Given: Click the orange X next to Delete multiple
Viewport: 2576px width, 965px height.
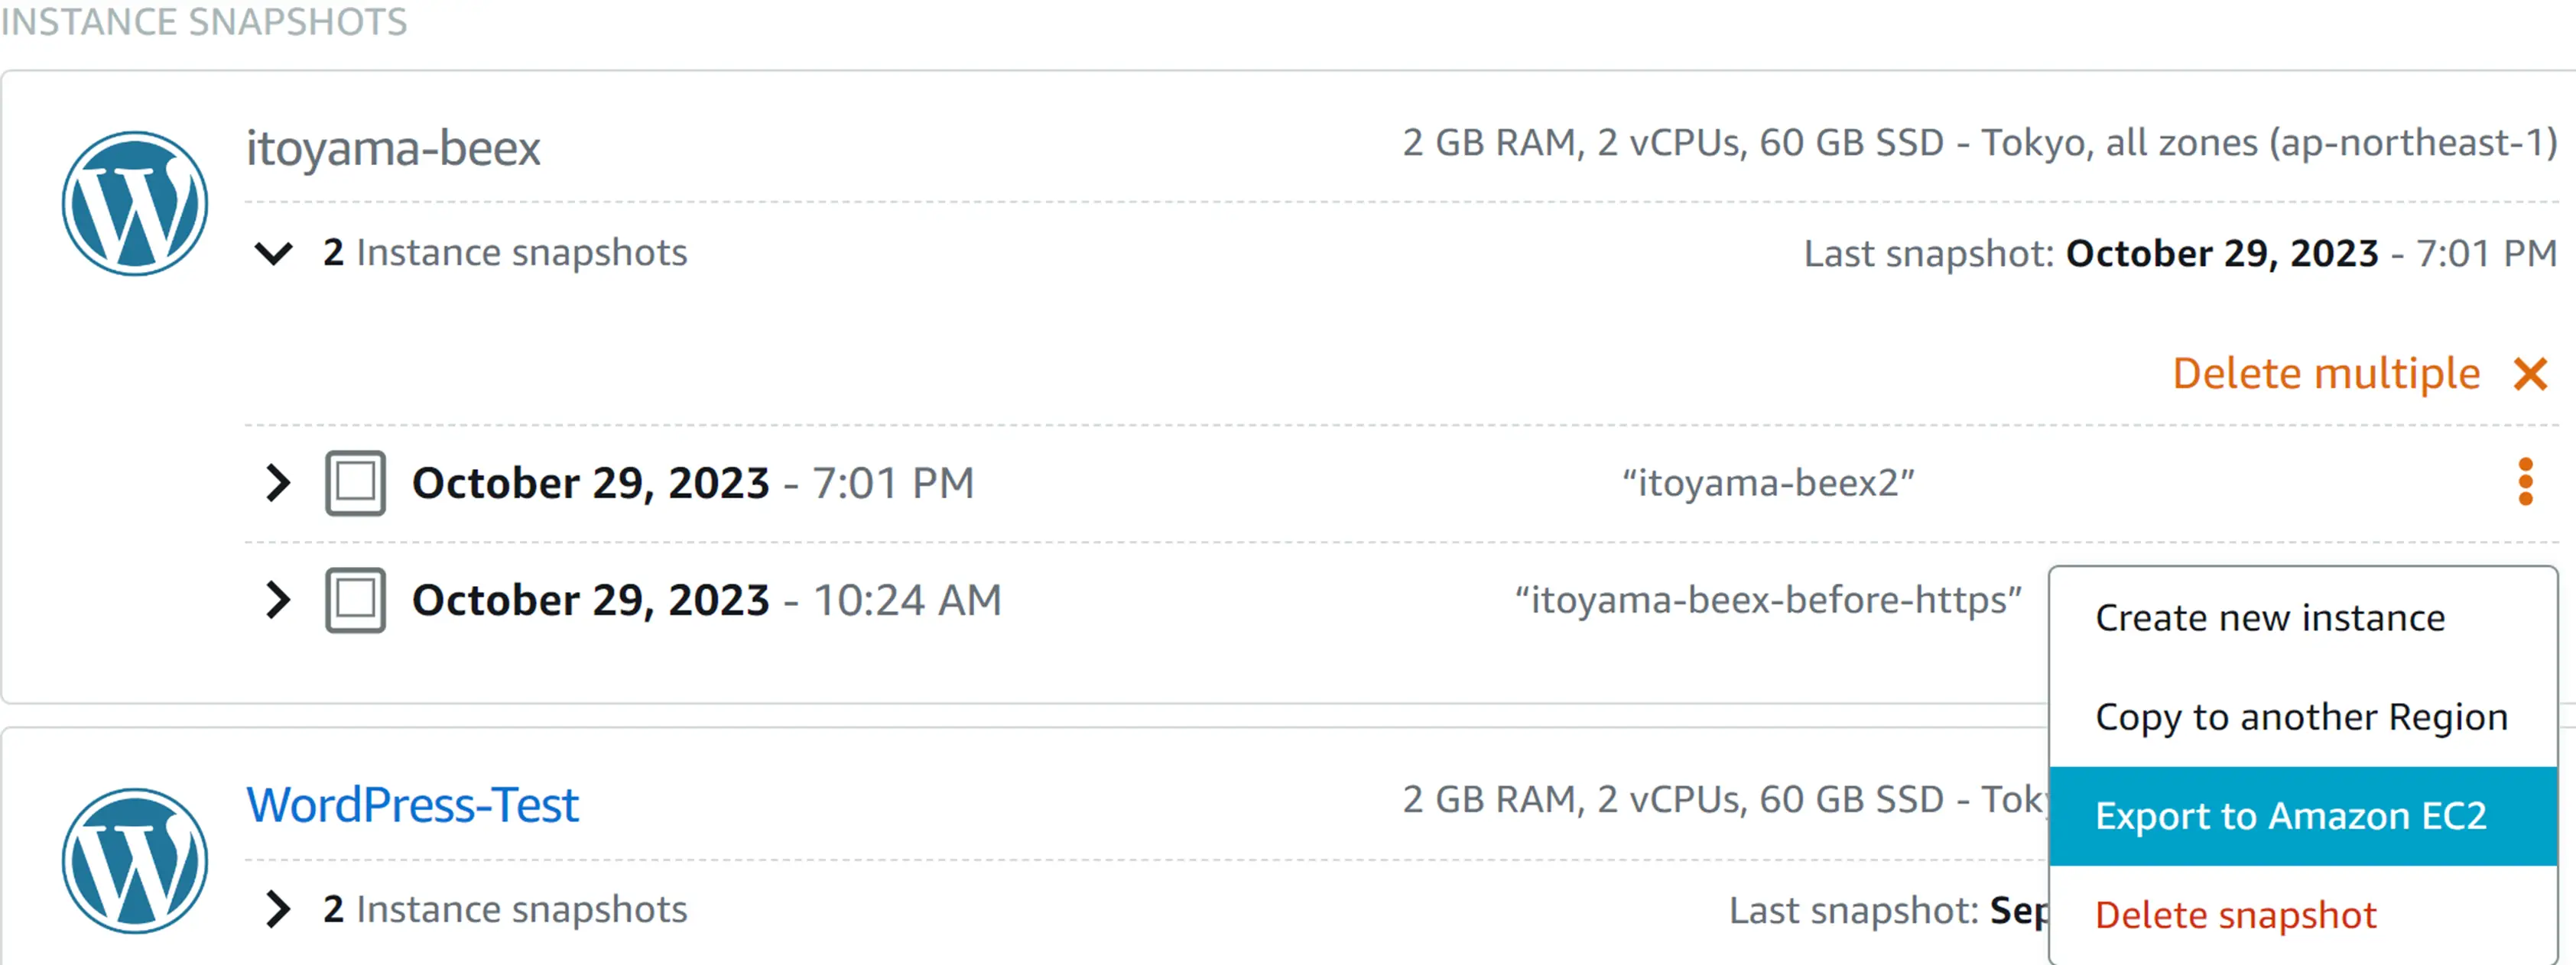Looking at the screenshot, I should click(x=2530, y=374).
